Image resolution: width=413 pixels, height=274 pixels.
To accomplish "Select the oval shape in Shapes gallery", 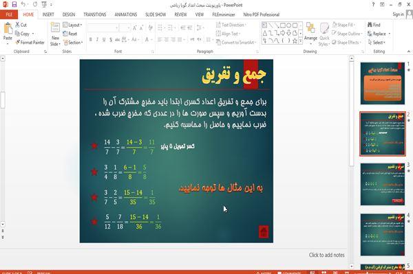I will click(x=288, y=25).
